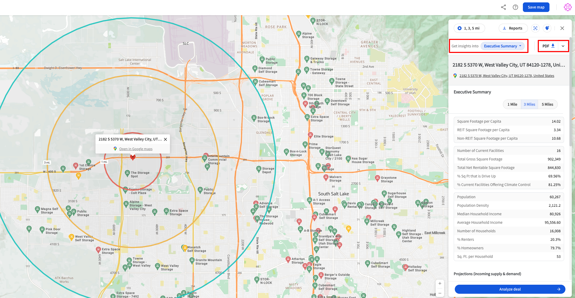Zoom in the map with plus button
This screenshot has width=575, height=298.
[440, 283]
